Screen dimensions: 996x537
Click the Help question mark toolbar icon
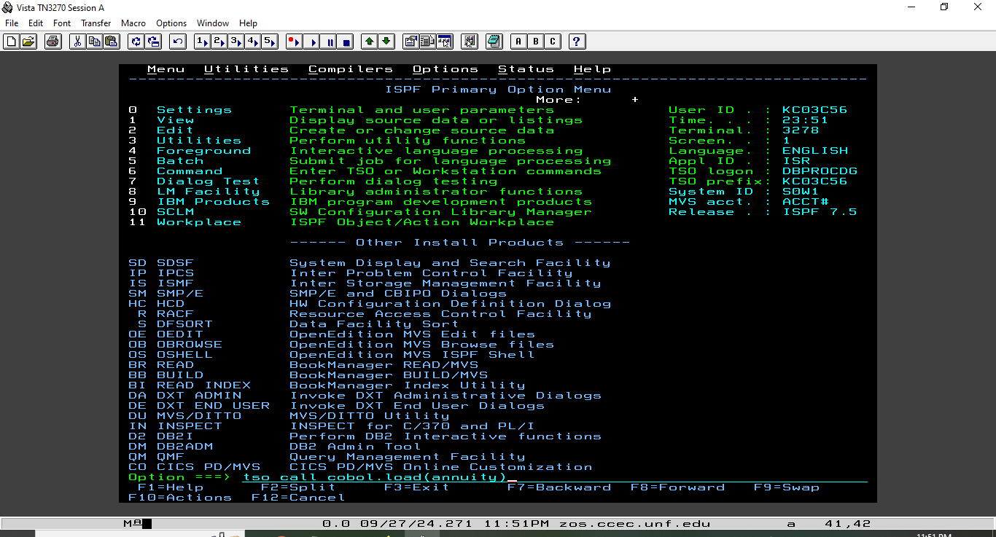pos(577,42)
